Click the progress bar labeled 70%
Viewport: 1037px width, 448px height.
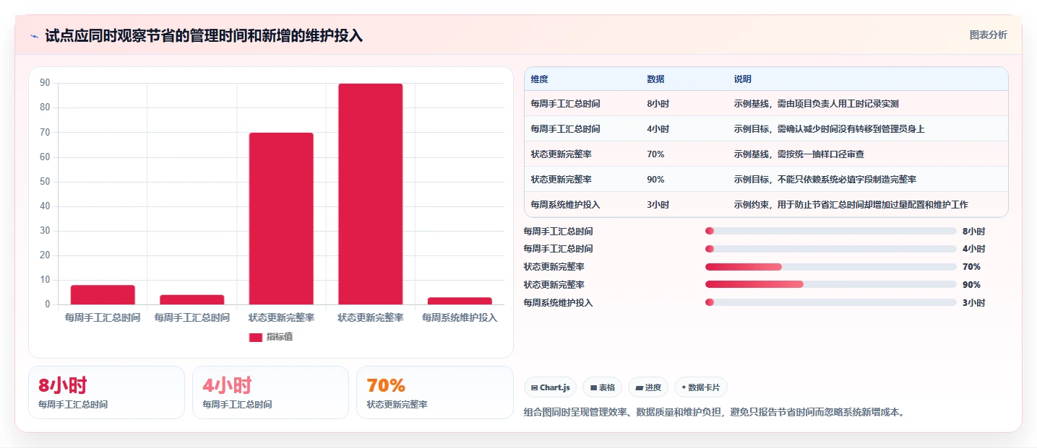click(x=831, y=267)
